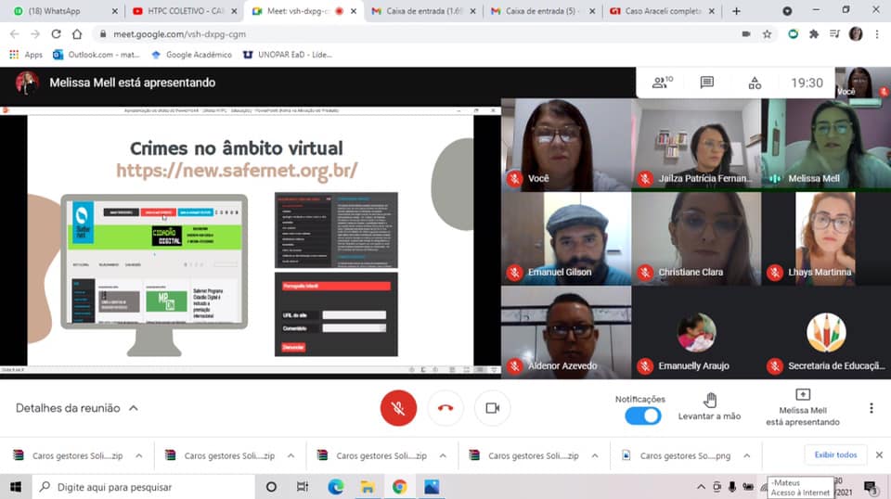This screenshot has height=499, width=891.
Task: Turn off the Notificações switch
Action: click(641, 416)
